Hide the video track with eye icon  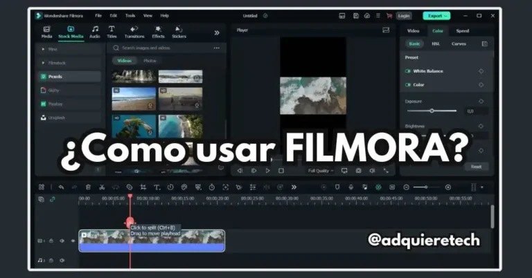[73, 241]
